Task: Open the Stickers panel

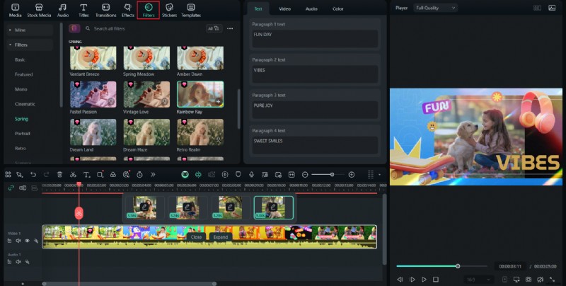Action: click(x=169, y=10)
